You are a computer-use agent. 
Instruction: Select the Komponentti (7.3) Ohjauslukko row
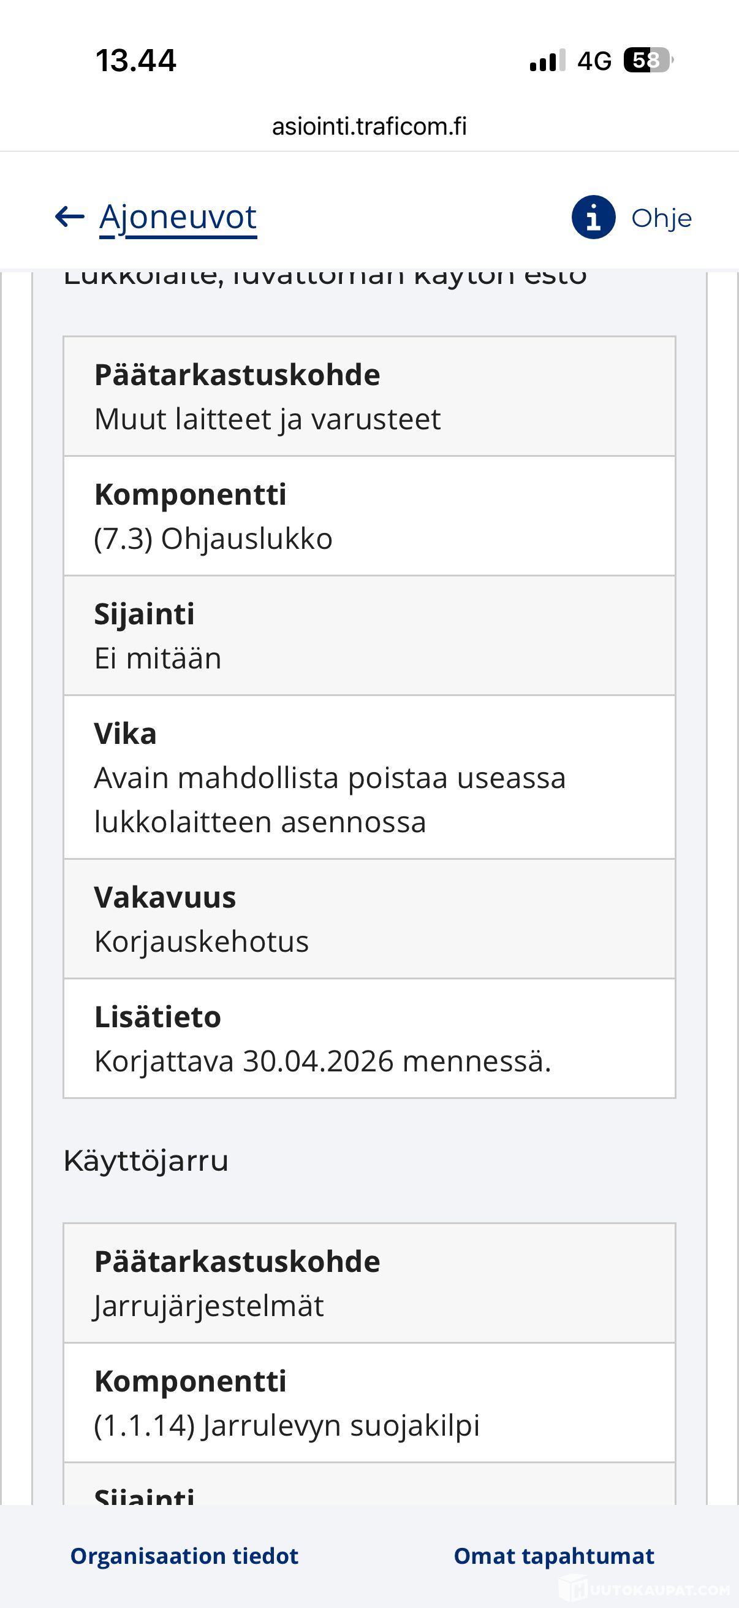coord(369,516)
